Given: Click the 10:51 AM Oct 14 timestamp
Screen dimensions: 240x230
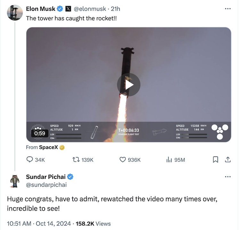Looking at the screenshot, I should point(39,223).
